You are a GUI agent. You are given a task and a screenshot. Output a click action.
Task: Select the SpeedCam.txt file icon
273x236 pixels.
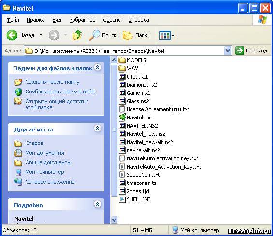coord(122,175)
